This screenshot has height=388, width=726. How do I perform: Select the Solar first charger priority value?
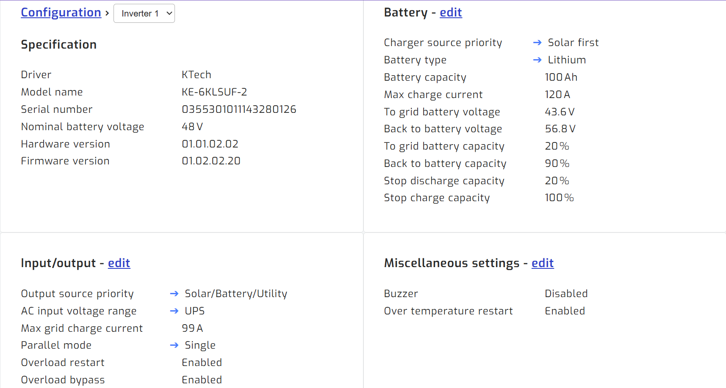(573, 42)
